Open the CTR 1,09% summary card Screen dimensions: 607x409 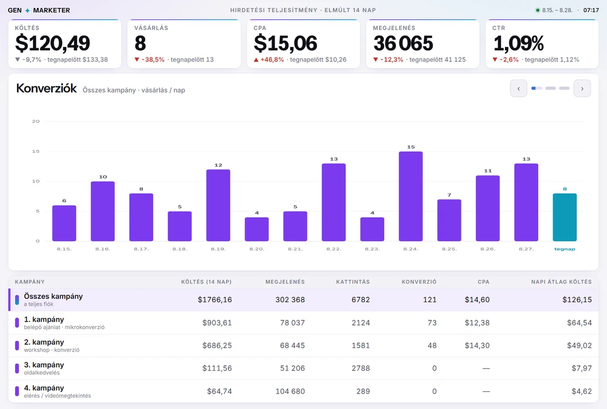pyautogui.click(x=542, y=44)
